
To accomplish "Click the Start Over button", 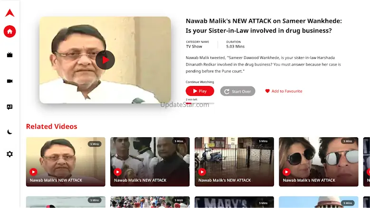I will point(237,91).
